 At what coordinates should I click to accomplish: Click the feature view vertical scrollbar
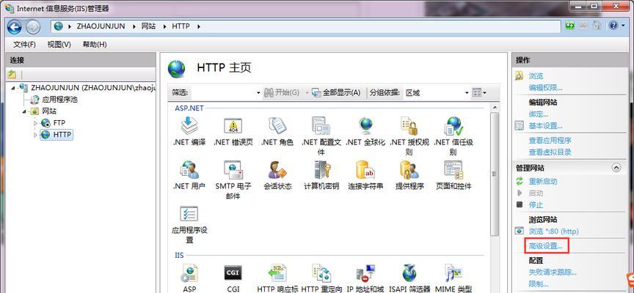coord(494,174)
